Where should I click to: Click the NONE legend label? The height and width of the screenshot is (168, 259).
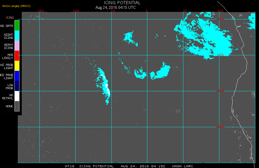9,106
